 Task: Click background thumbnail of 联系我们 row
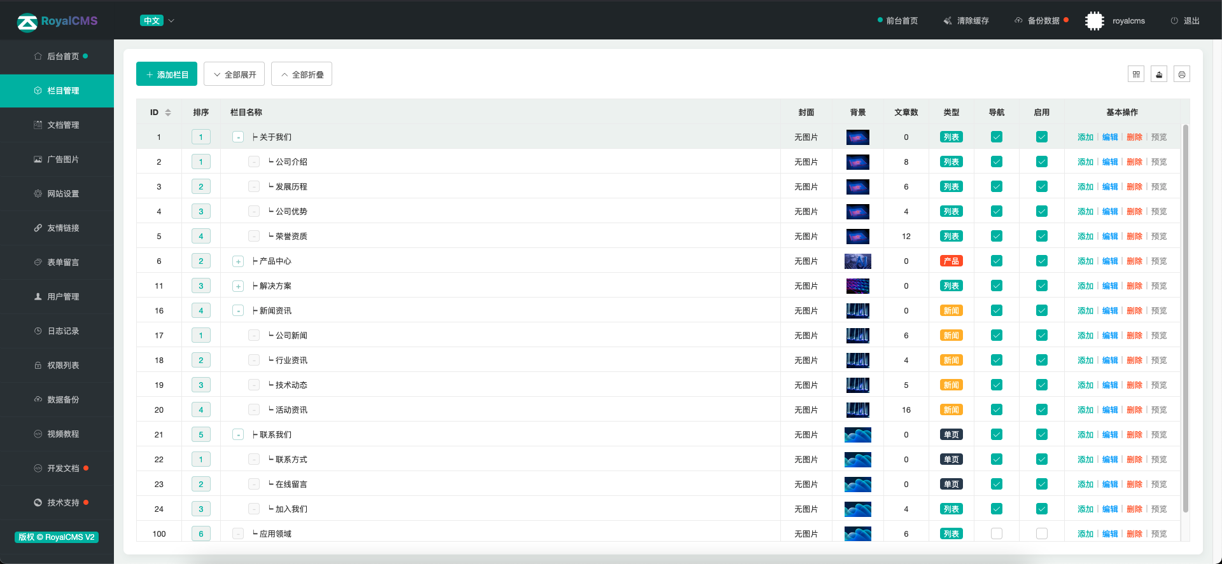857,435
